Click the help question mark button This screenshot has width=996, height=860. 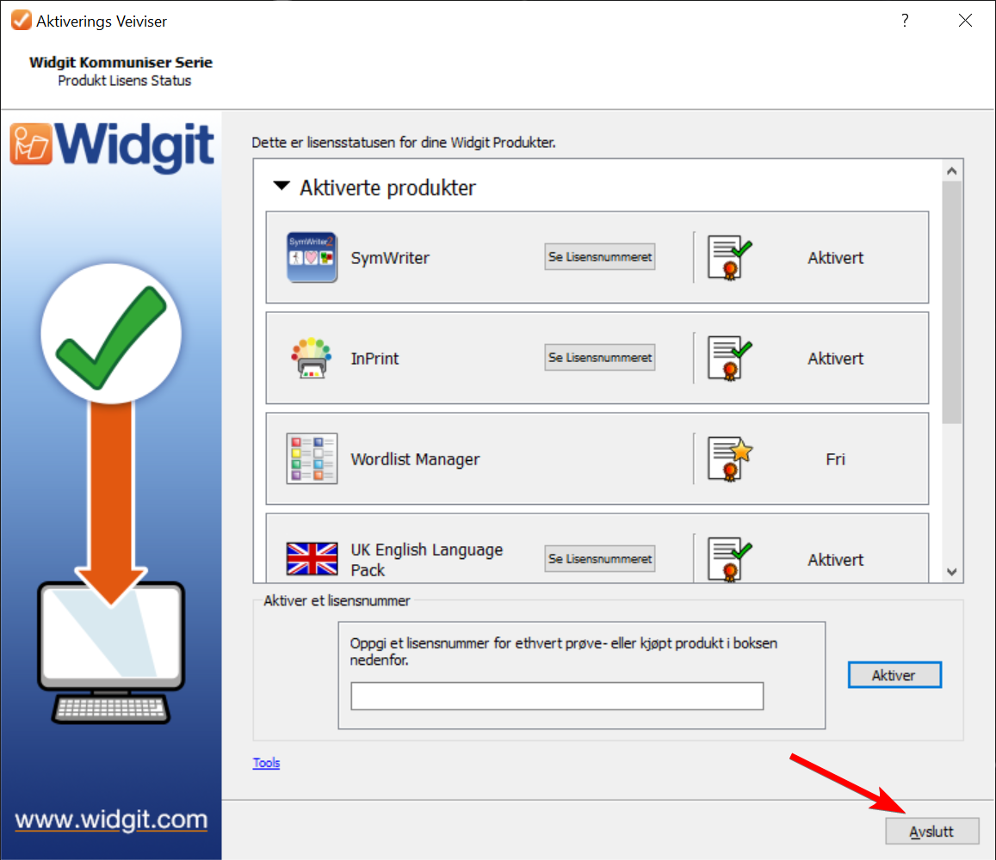point(905,21)
